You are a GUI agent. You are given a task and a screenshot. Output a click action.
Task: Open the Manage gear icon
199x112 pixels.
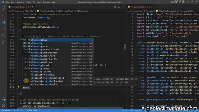click(x=3, y=105)
